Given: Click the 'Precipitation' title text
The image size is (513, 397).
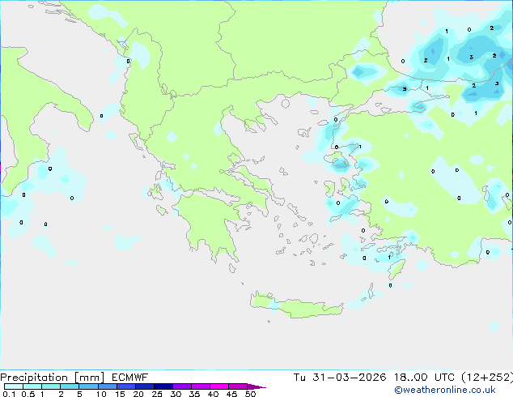Looking at the screenshot, I should tap(34, 378).
